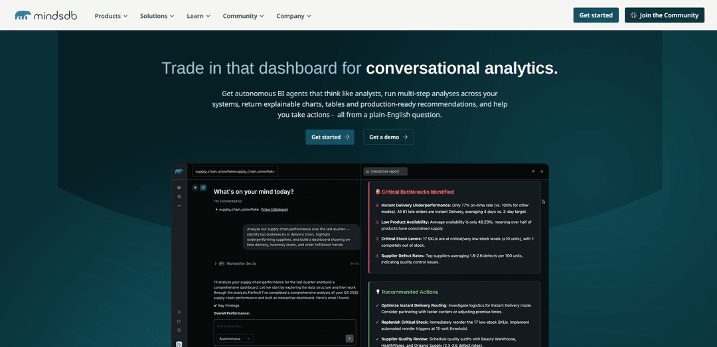717x347 pixels.
Task: Click the small bear logo in demo app
Action: pos(179,171)
